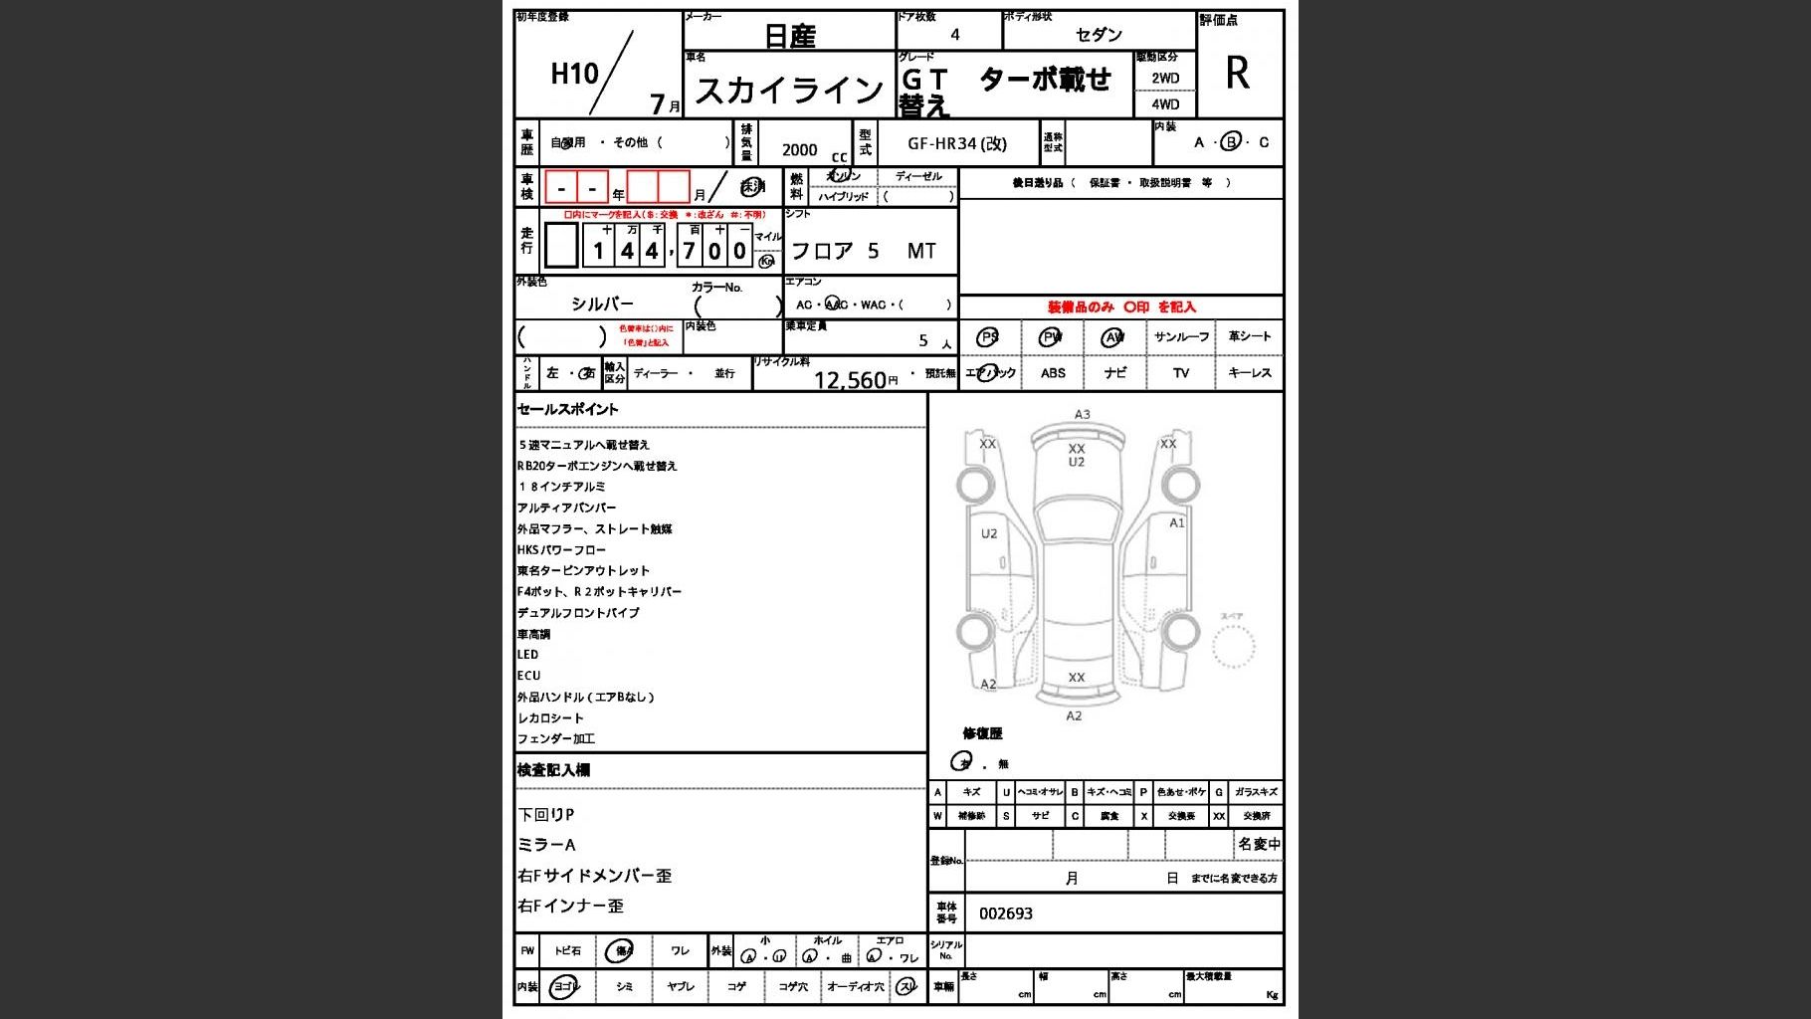Select the line 5速マニュアルへ載せ替え
Viewport: 1811px width, 1019px height.
click(x=583, y=445)
